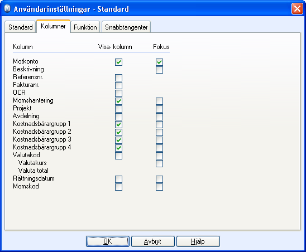Enable Fokus checkbox for Beskrivning

coord(160,70)
